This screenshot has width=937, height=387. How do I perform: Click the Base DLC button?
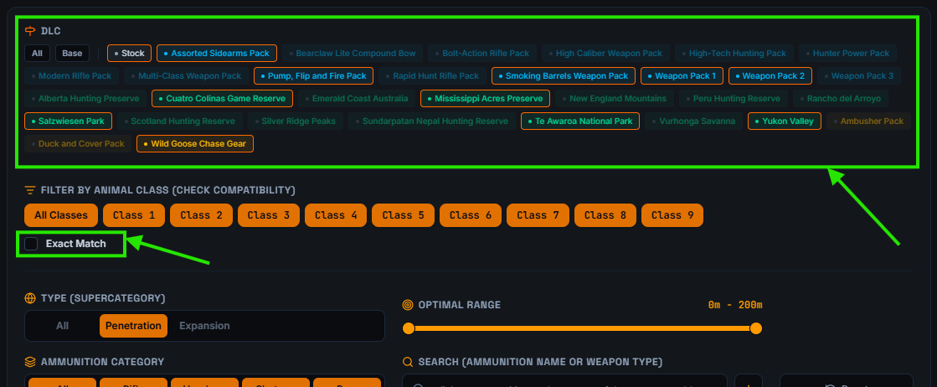pos(72,54)
